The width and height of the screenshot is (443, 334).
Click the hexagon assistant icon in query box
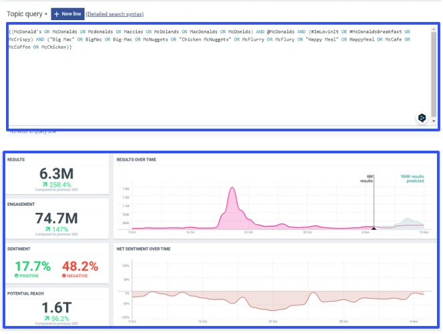(x=422, y=118)
